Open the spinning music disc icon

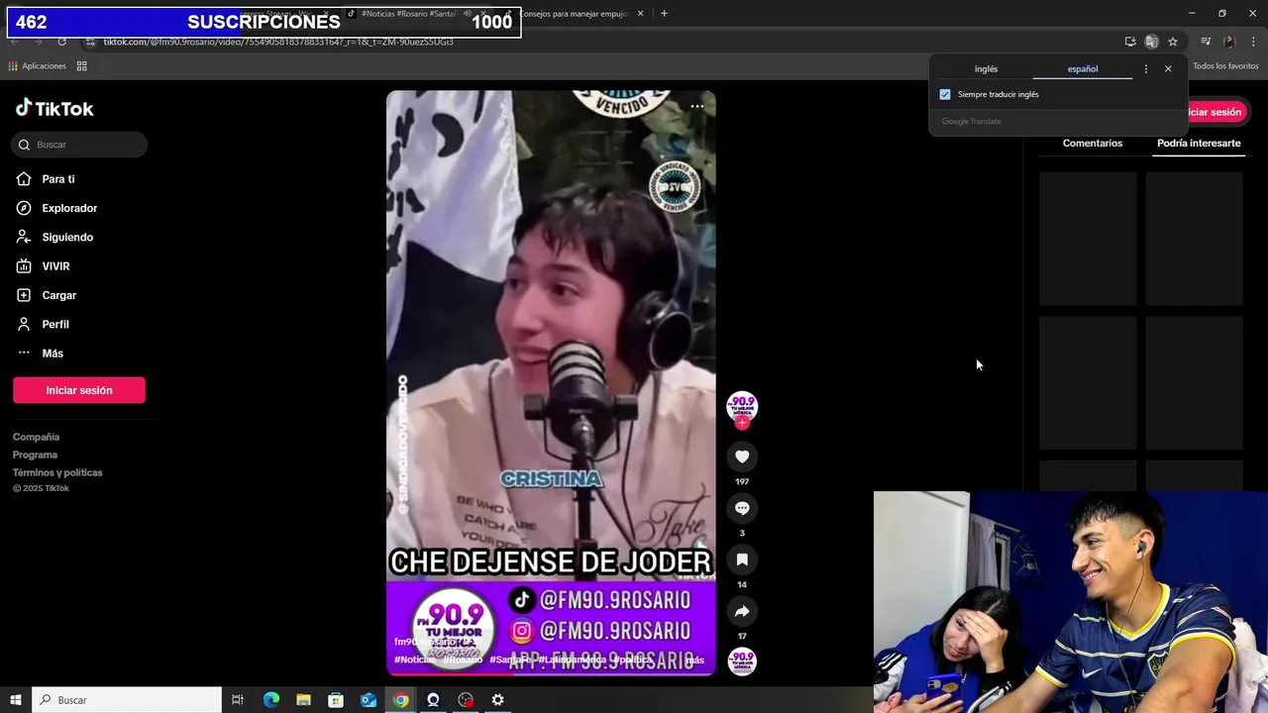tap(742, 662)
